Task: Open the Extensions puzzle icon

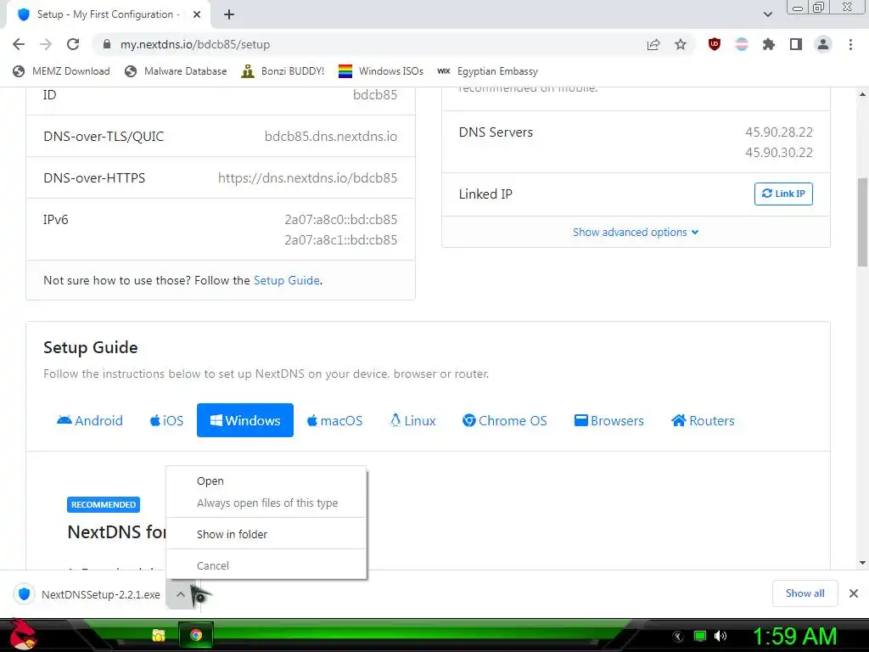Action: 769,44
